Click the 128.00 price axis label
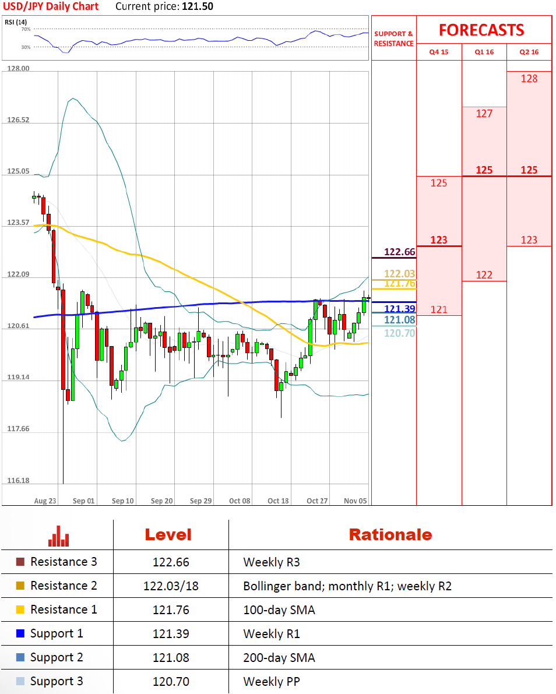The image size is (556, 694). (x=18, y=69)
